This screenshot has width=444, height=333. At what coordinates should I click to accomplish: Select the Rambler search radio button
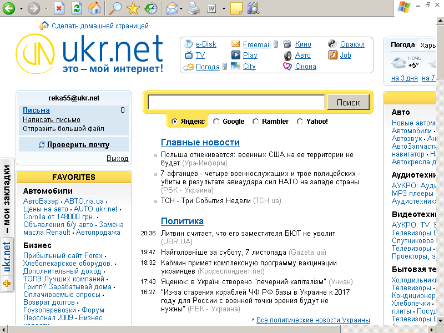coord(256,122)
